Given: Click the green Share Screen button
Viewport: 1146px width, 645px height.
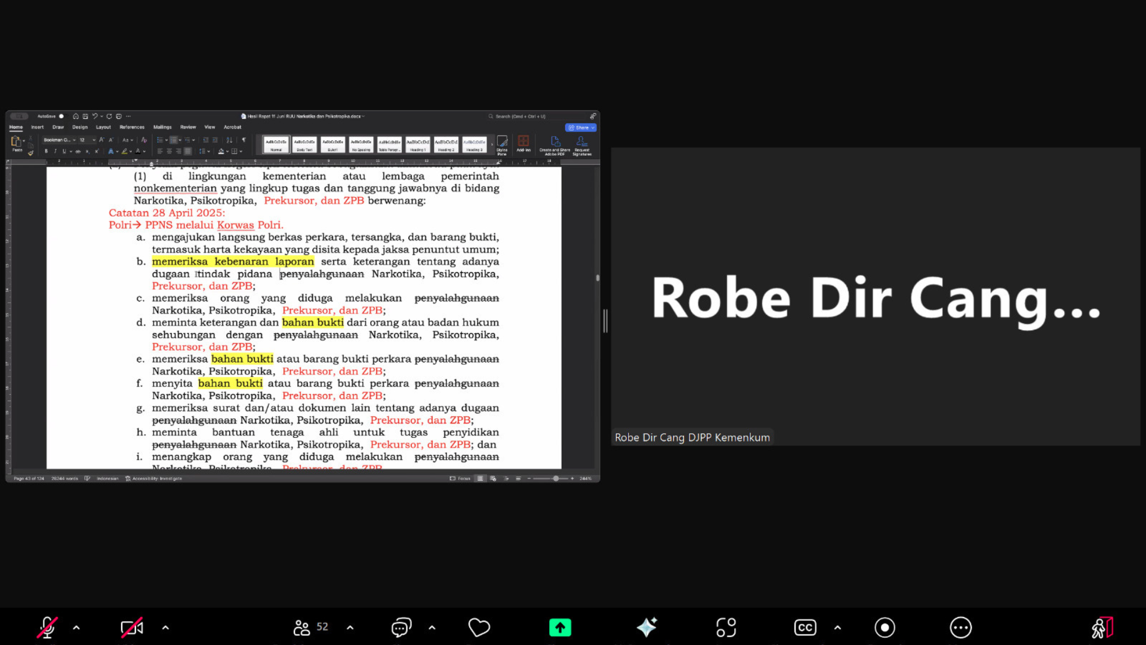Looking at the screenshot, I should 560,628.
